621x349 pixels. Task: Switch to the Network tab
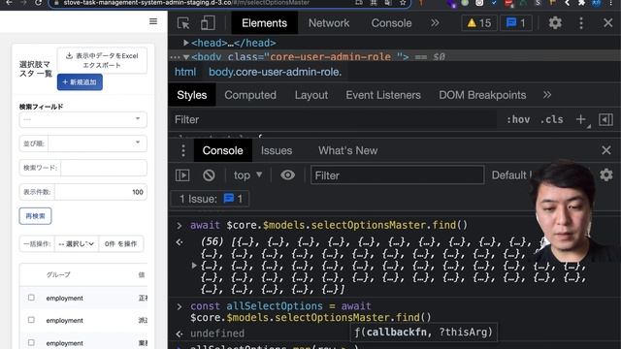(329, 23)
